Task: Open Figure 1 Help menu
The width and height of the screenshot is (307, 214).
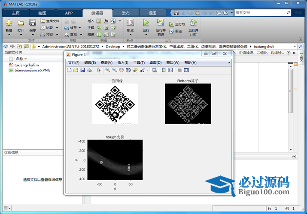Action: 190,62
